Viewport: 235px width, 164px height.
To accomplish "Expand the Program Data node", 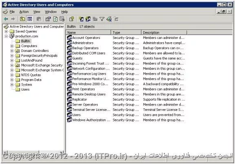I will pos(12,80).
